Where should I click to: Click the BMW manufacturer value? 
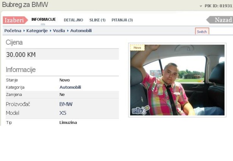pos(66,104)
